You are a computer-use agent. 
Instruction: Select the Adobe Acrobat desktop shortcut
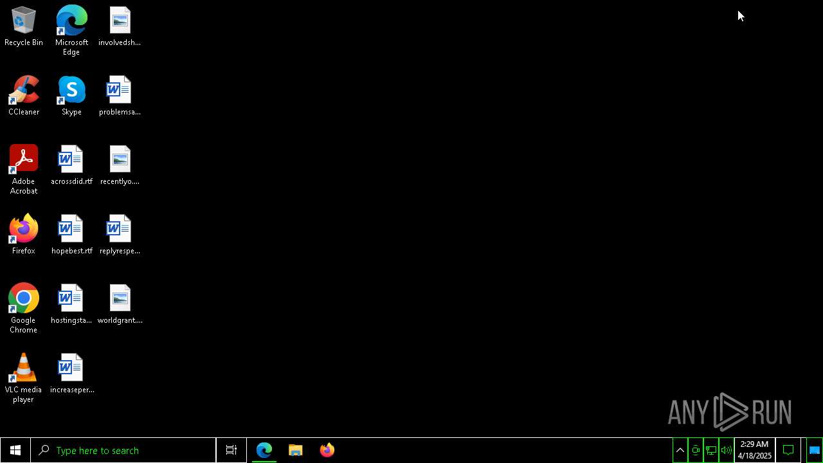24,170
